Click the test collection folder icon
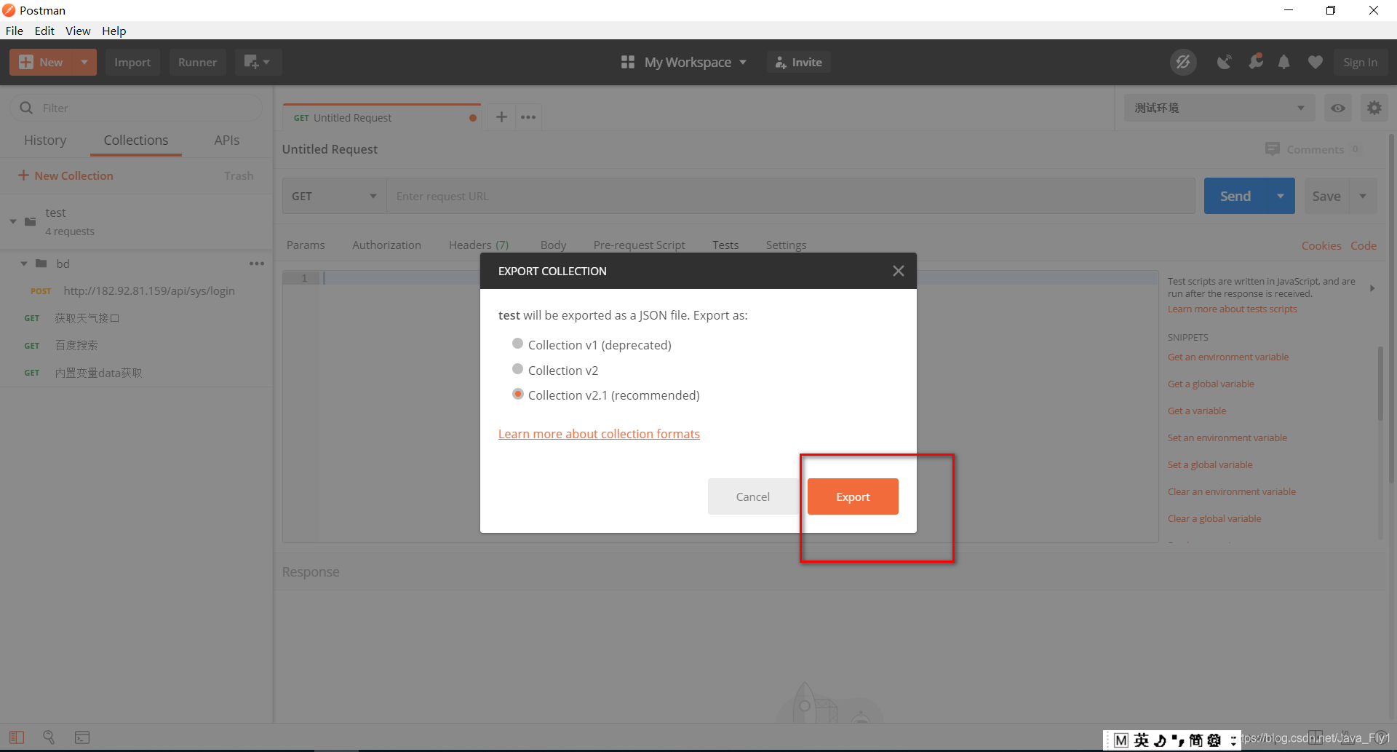This screenshot has width=1397, height=752. click(30, 221)
